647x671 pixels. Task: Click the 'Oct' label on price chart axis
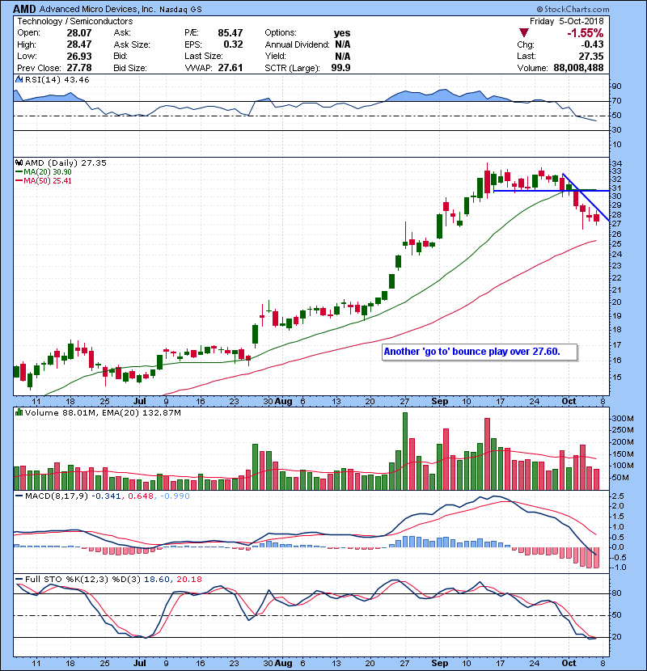[569, 402]
